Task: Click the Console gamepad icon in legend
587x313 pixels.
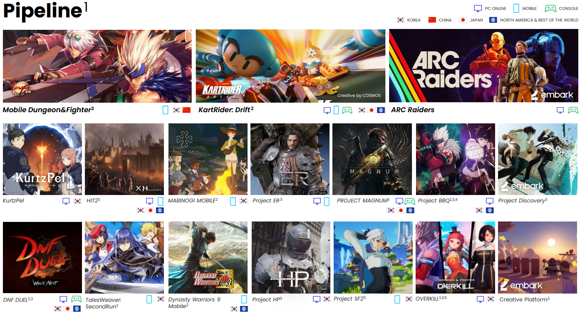Action: click(x=550, y=8)
